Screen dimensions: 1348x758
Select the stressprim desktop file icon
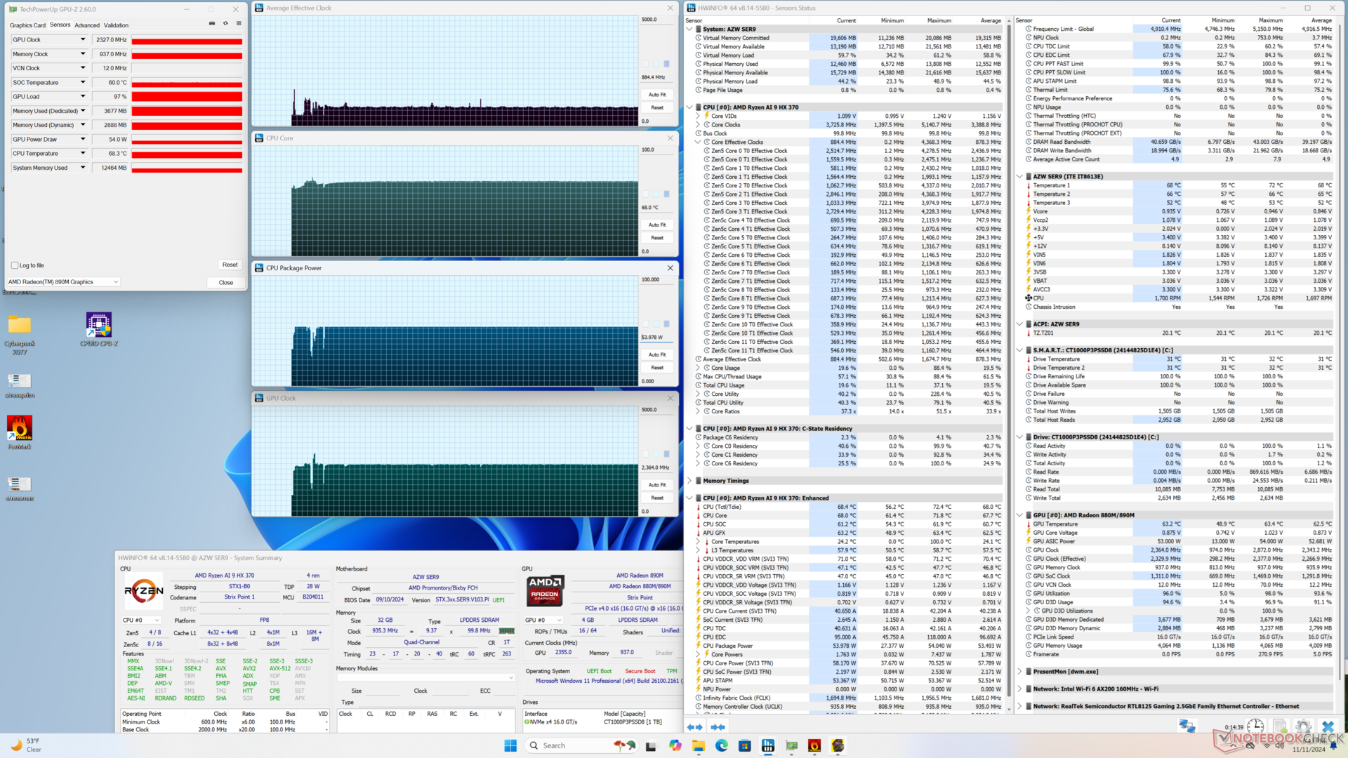click(x=20, y=385)
